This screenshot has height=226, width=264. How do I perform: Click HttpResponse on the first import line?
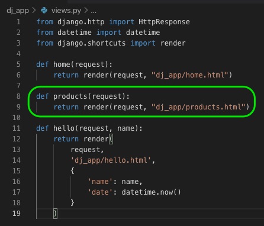164,22
